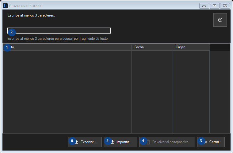Click the Importar button
Viewport: 233px width, 153px height.
[120, 142]
